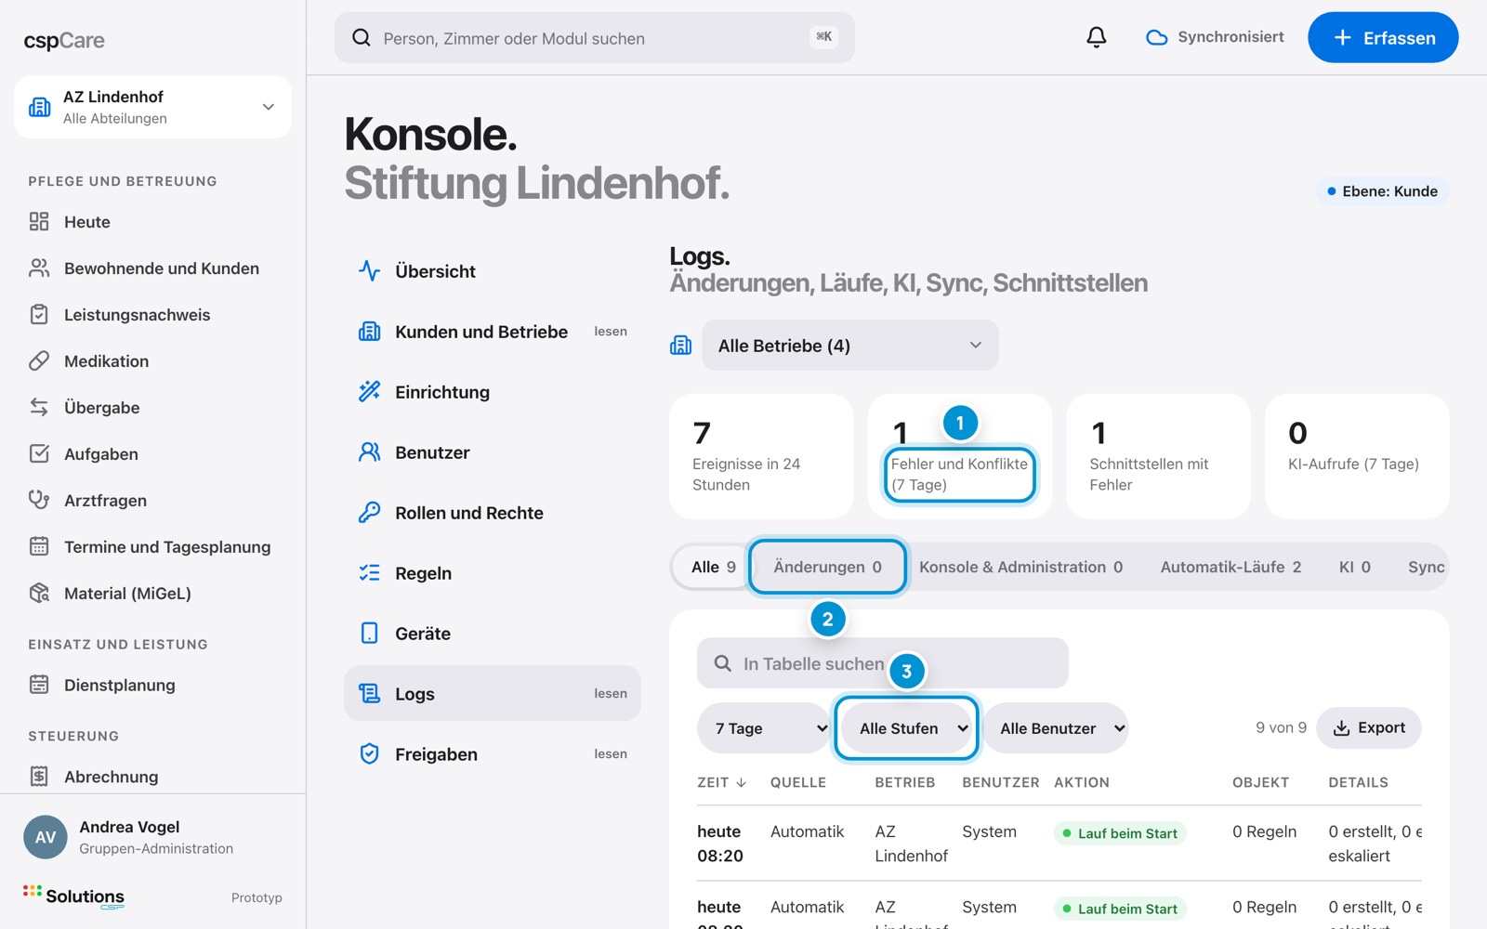Sort table by ZEIT column
Screen dimensions: 1487x929
point(722,782)
